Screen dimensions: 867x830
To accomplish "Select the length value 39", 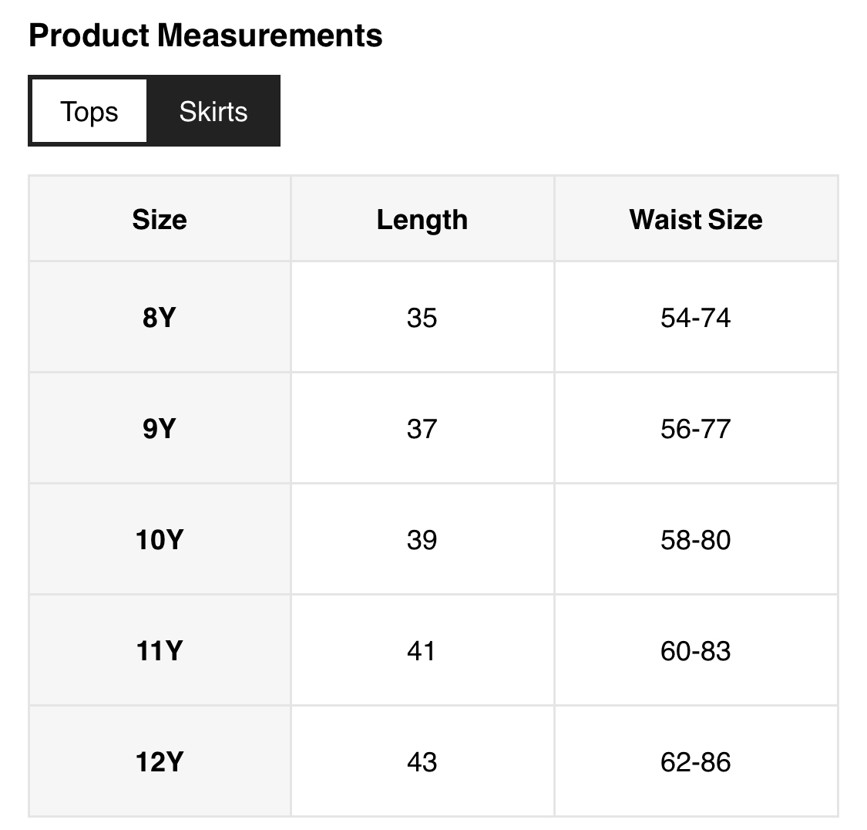I will (x=422, y=539).
